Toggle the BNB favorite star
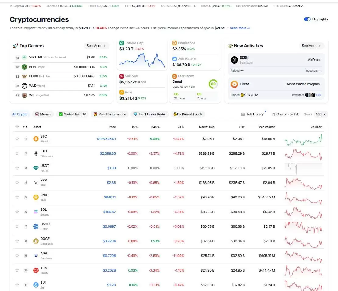This screenshot has height=291, width=338. 17,197
